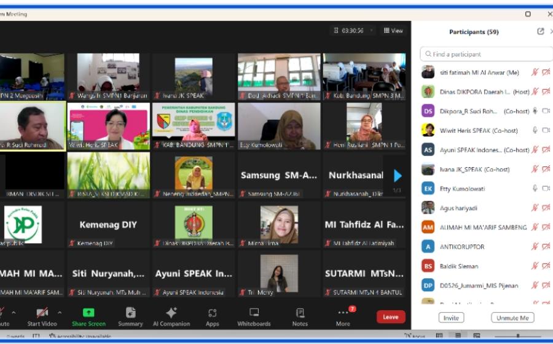Expand video options arrow beside Start Video
The width and height of the screenshot is (553, 344).
coord(60,312)
